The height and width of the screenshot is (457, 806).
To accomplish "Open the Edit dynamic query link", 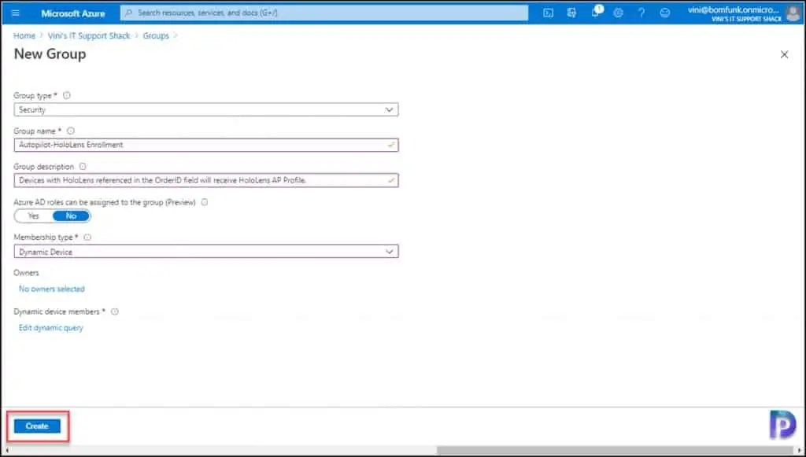I will tap(50, 327).
